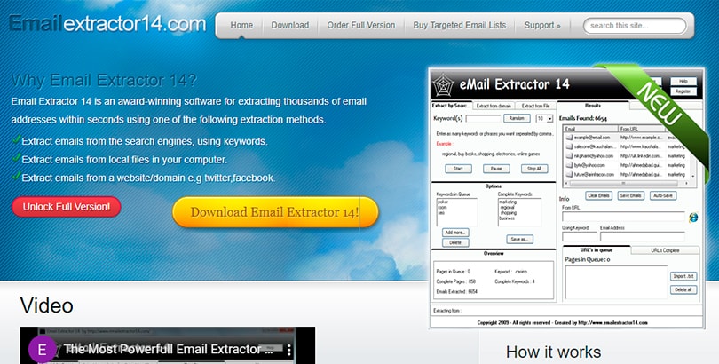Screen dimensions: 719x364
Task: Click the Email column header in results
Action: (x=590, y=129)
